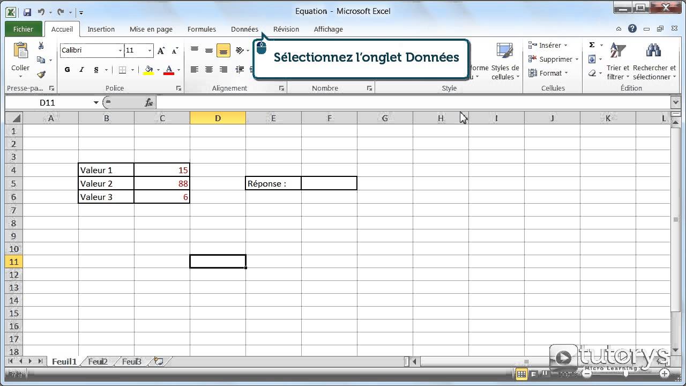This screenshot has height=386, width=686.
Task: Click the decrease indent icon
Action: click(240, 70)
